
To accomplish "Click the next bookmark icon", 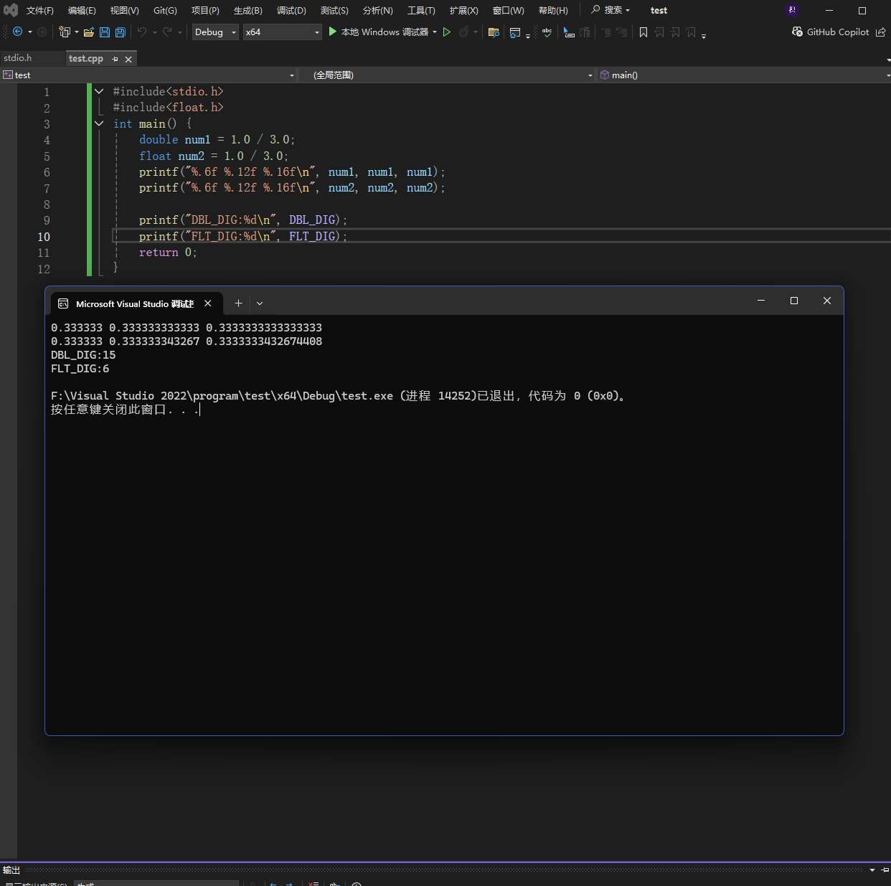I will click(675, 32).
